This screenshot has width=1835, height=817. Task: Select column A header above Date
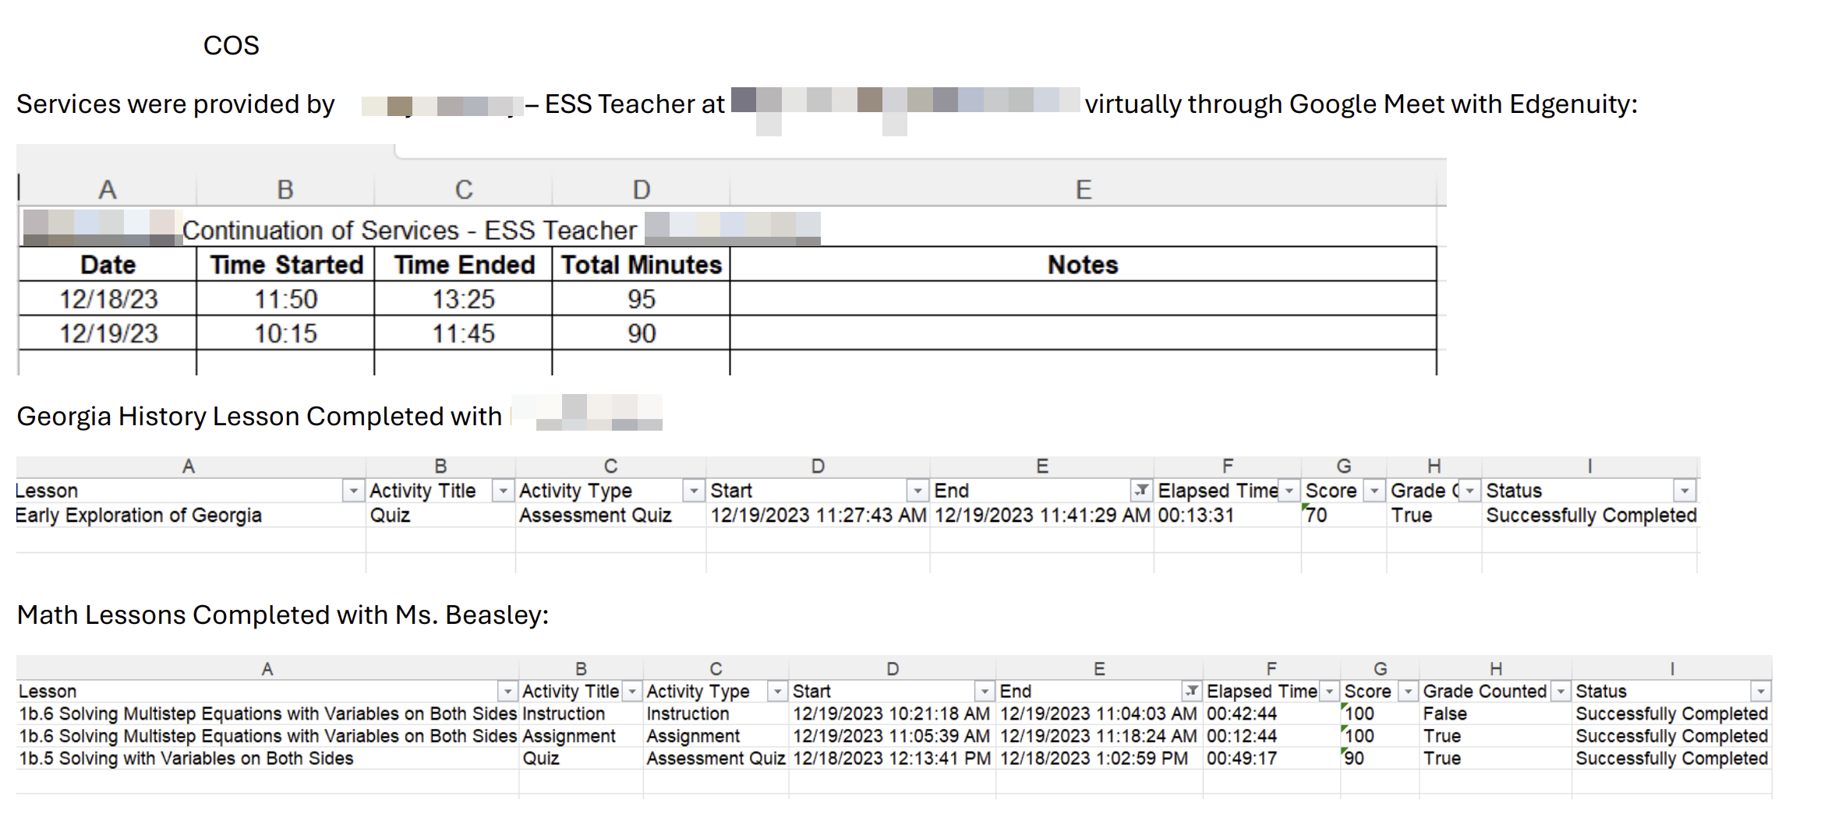click(x=108, y=189)
